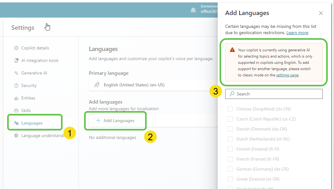The image size is (334, 189).
Task: Enable the French (France) language option
Action: [230, 159]
